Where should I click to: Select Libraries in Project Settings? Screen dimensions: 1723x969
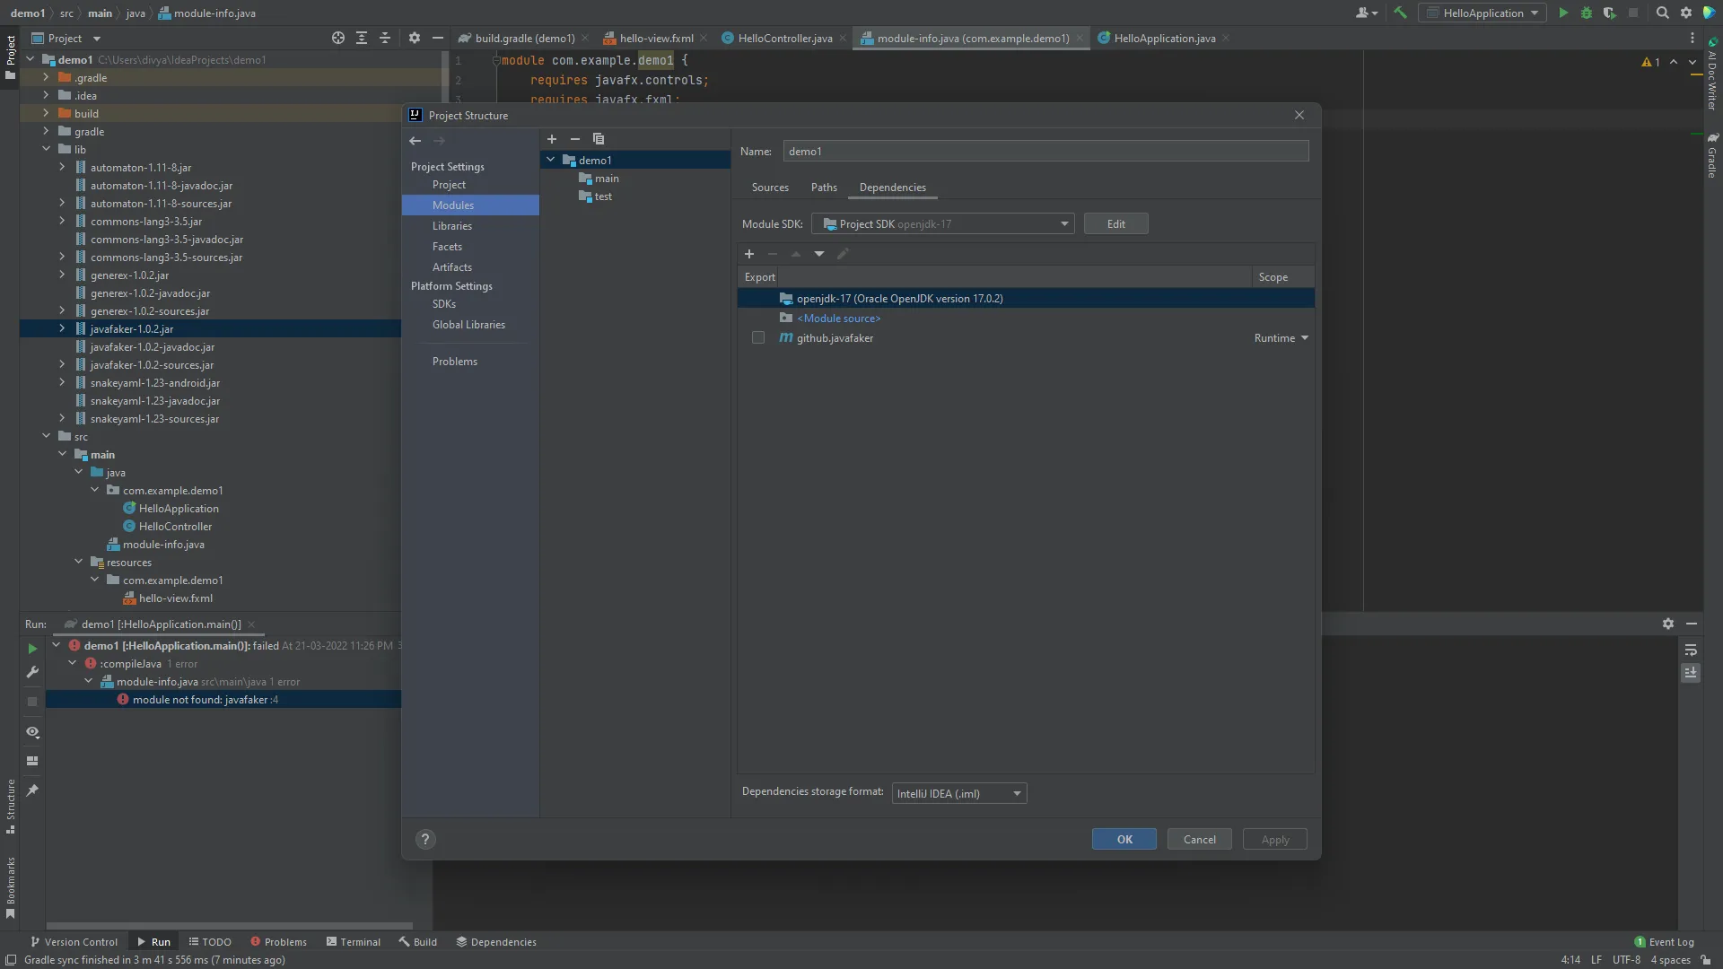[452, 226]
